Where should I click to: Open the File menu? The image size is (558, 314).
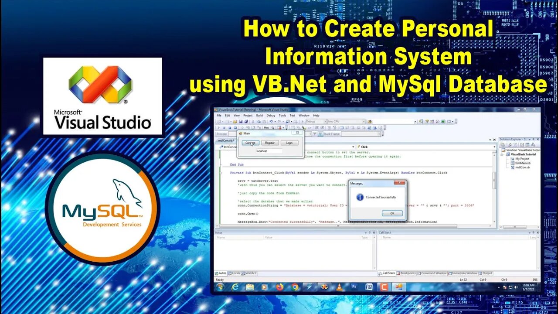click(219, 115)
